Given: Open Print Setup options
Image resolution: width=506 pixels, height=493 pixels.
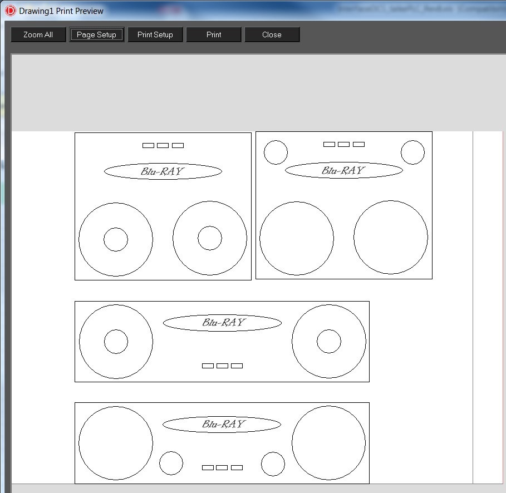Looking at the screenshot, I should click(x=155, y=34).
